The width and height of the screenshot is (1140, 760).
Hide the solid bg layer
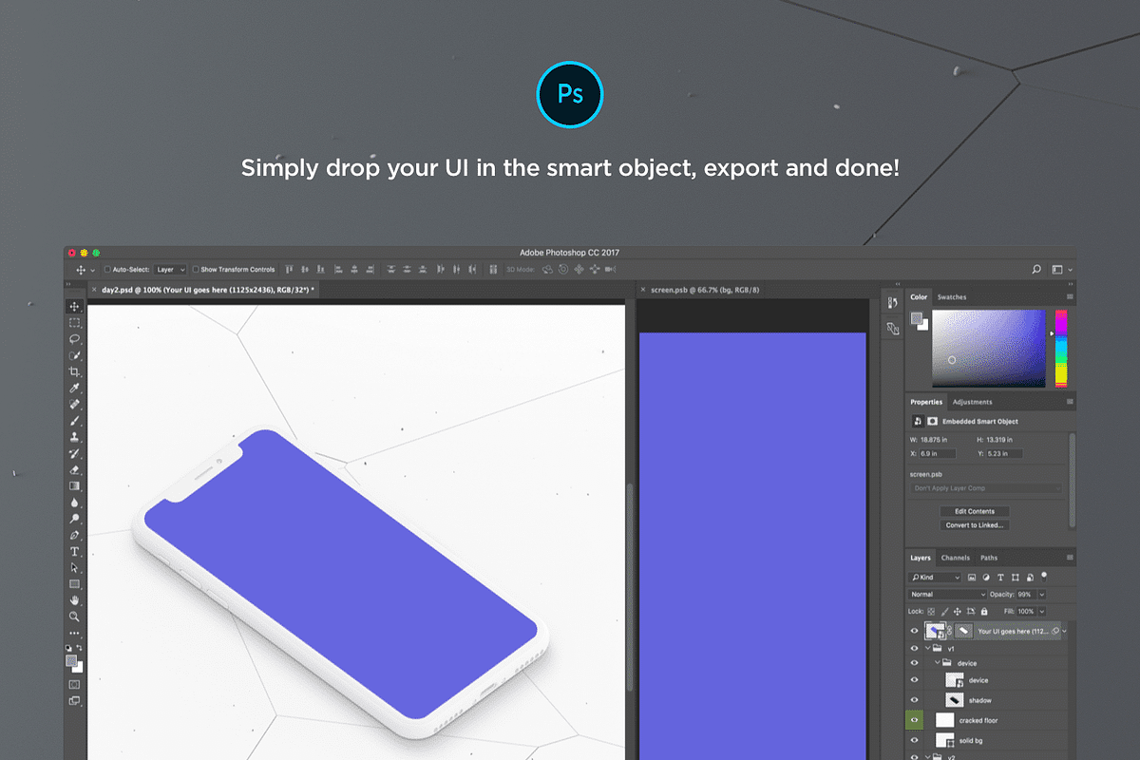click(915, 740)
